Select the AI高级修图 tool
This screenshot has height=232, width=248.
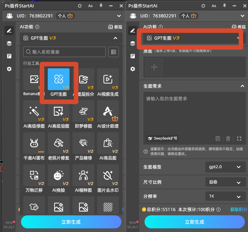[x=34, y=111]
